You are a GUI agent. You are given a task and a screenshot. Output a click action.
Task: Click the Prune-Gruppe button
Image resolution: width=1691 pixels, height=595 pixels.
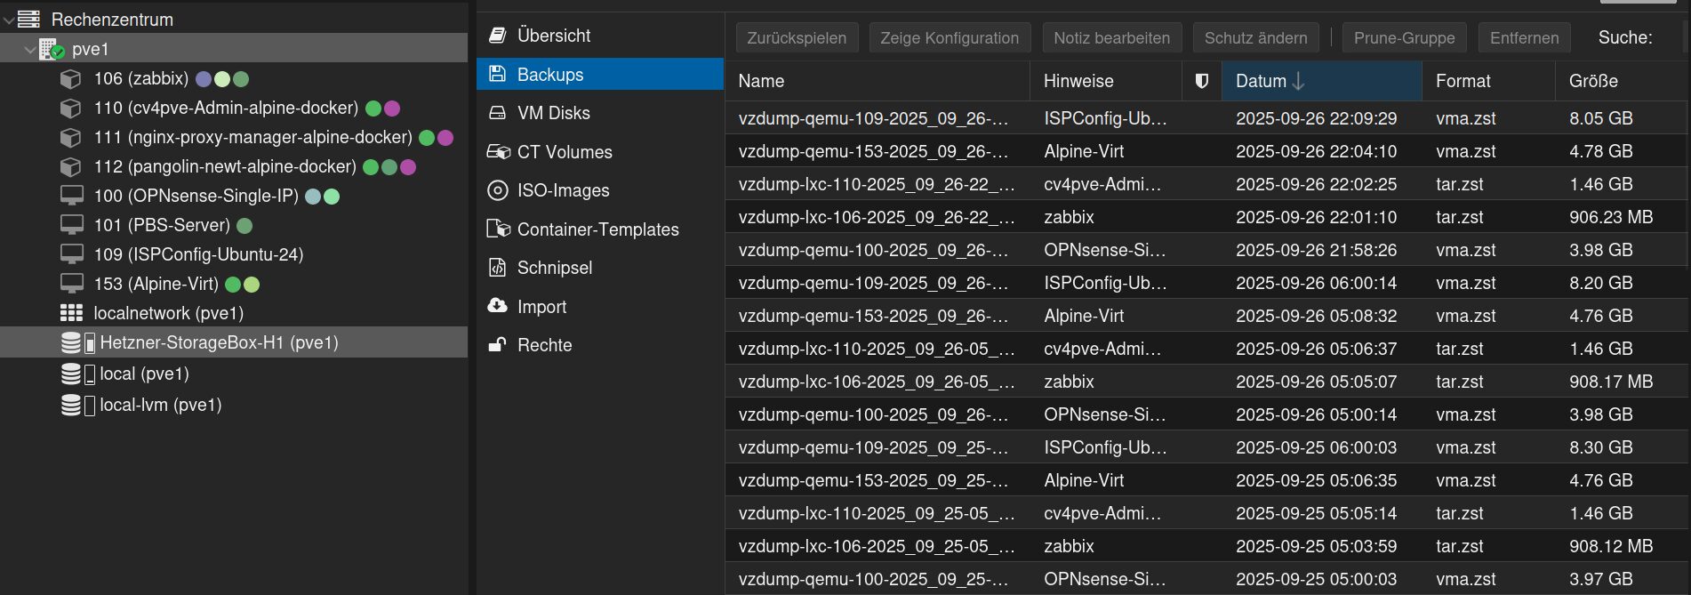[x=1404, y=38]
